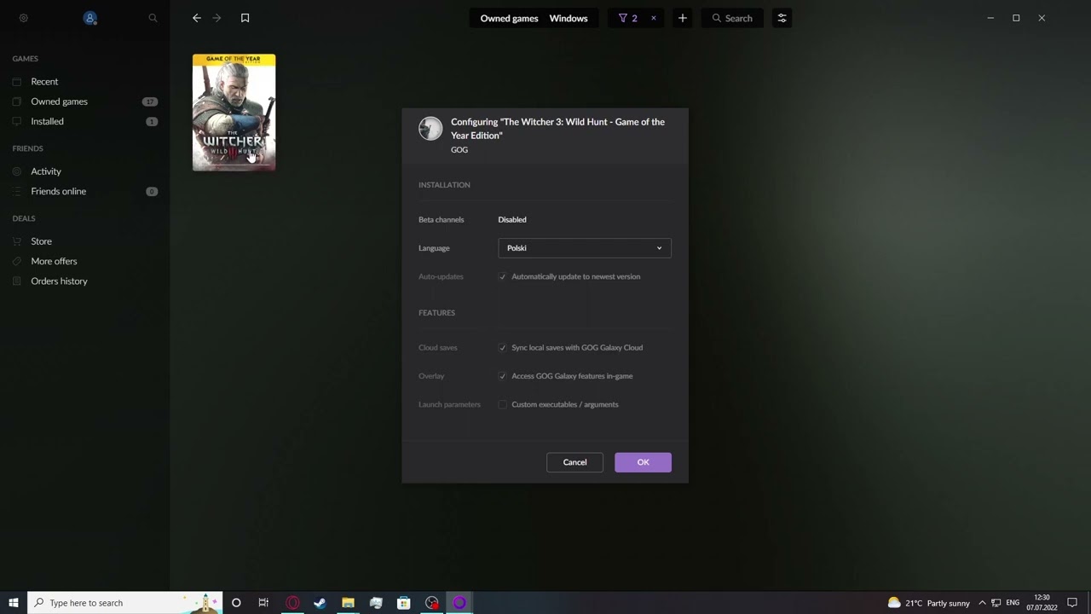1091x614 pixels.
Task: Change ENG input language
Action: (1013, 603)
